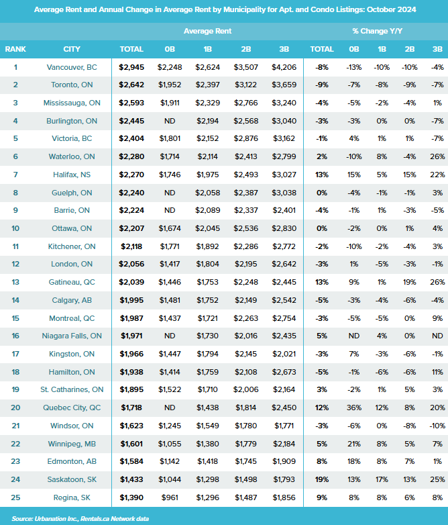Click Waterloo's total rent $2,280
448x525 pixels.
[131, 156]
